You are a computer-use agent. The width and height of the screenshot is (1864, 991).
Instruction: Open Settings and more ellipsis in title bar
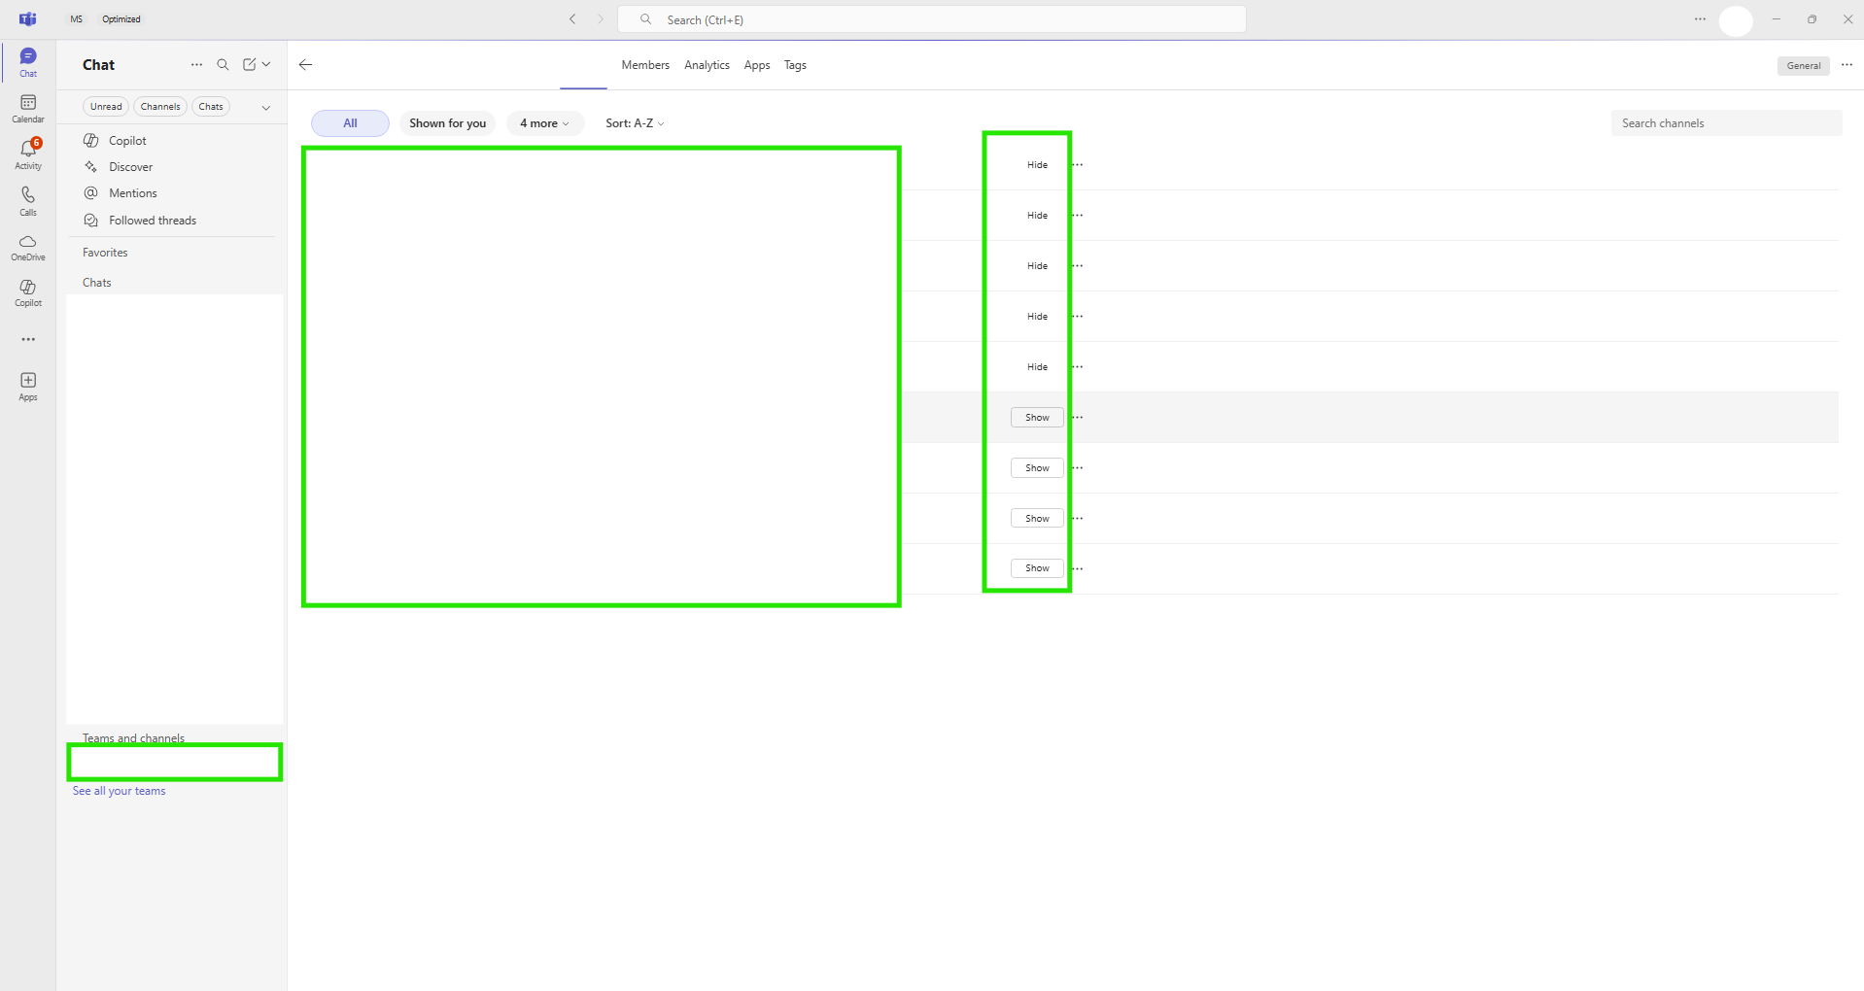point(1700,19)
